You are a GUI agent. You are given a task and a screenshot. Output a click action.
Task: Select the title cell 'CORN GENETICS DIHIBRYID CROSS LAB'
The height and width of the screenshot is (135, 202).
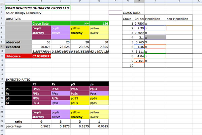pos(38,8)
